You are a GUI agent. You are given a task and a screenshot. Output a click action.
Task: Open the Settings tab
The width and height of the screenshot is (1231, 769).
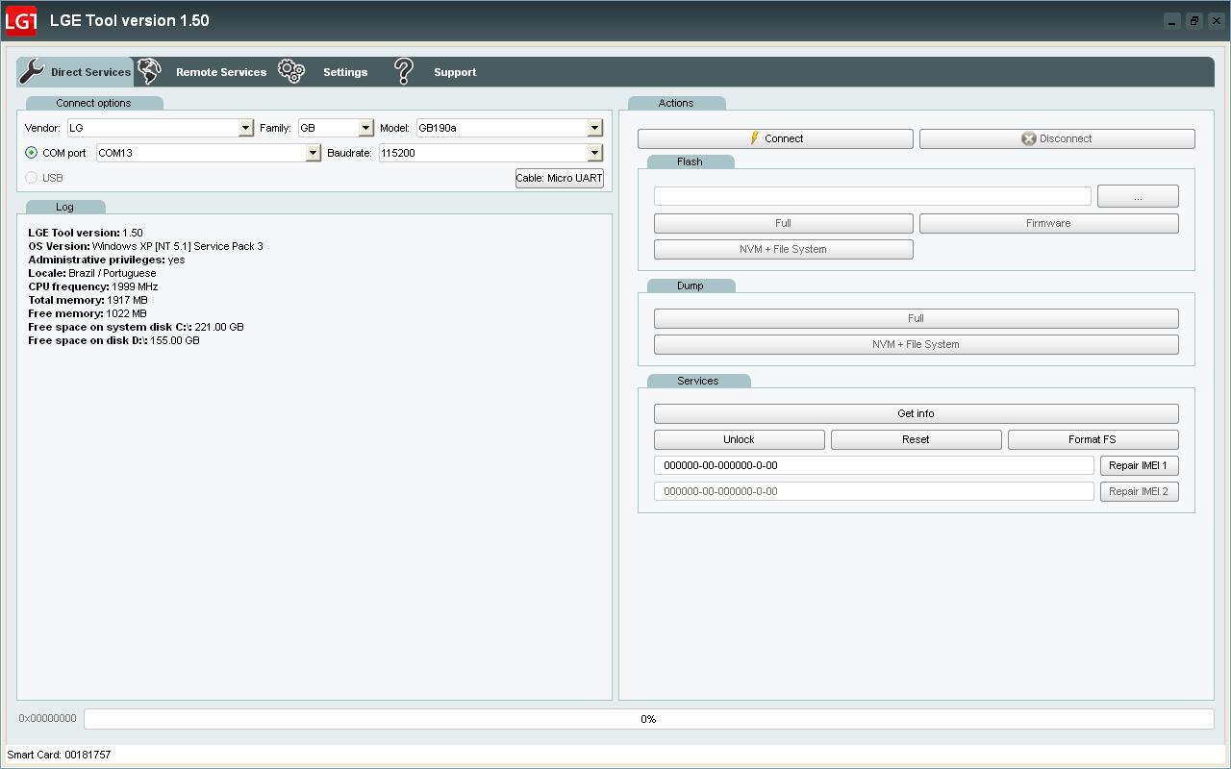pyautogui.click(x=345, y=72)
